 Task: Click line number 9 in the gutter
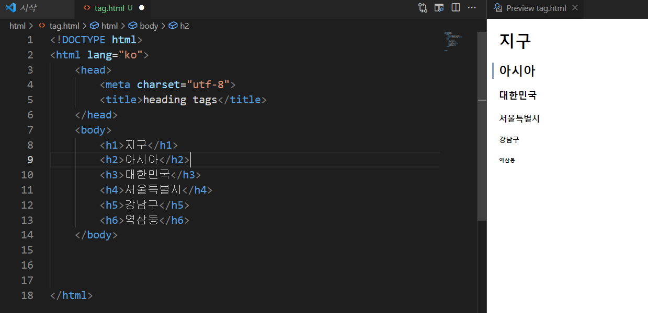pos(30,160)
